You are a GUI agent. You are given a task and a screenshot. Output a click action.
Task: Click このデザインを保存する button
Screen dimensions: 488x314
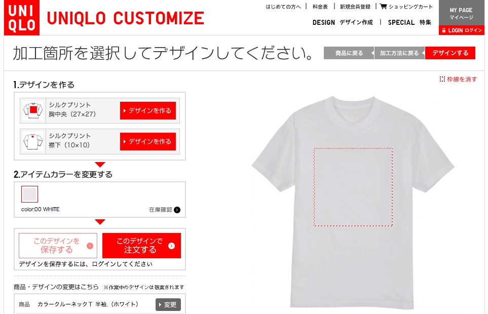coord(58,246)
